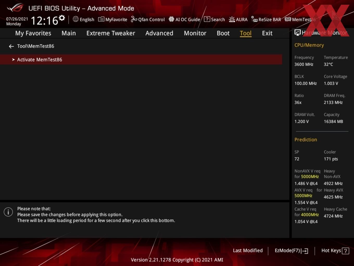Open the My Favorites tab
354x266 pixels.
coord(33,33)
